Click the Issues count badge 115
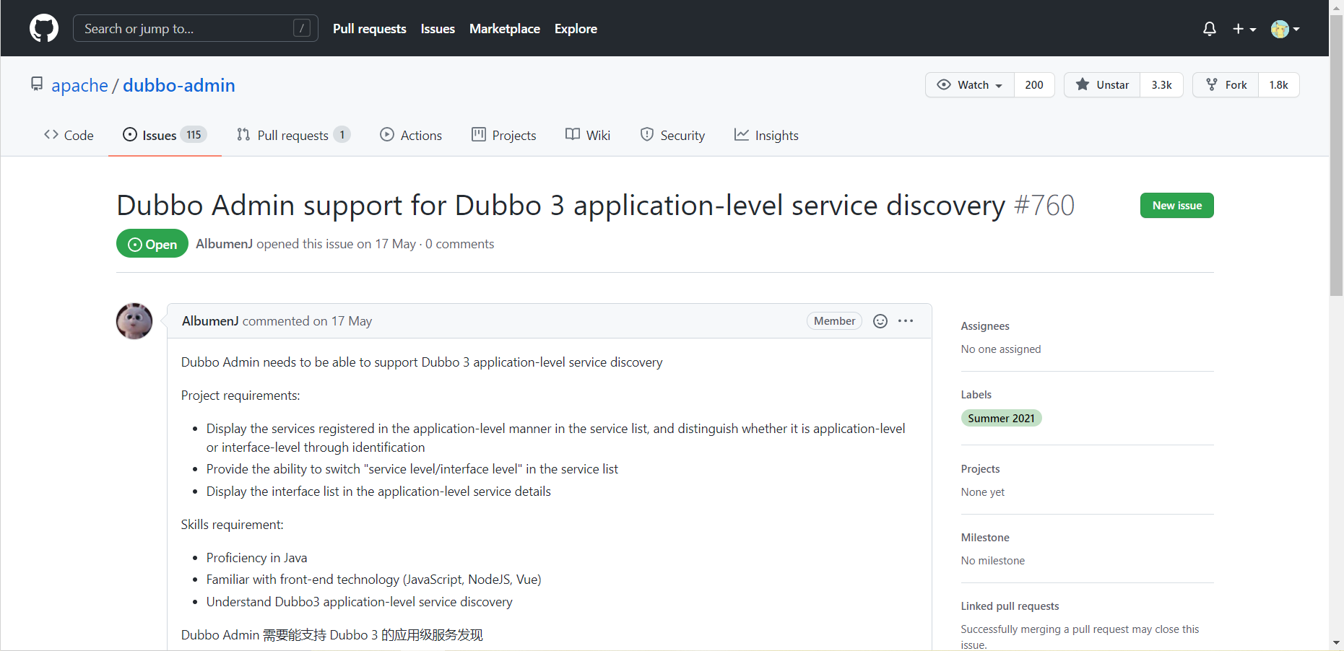Viewport: 1344px width, 651px height. [194, 135]
